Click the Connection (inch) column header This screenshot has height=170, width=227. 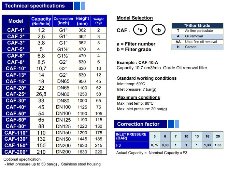tap(63, 21)
